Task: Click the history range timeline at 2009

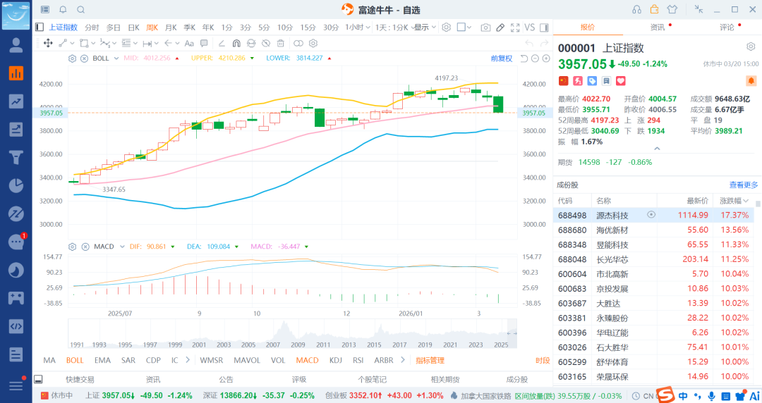Action: (298, 345)
